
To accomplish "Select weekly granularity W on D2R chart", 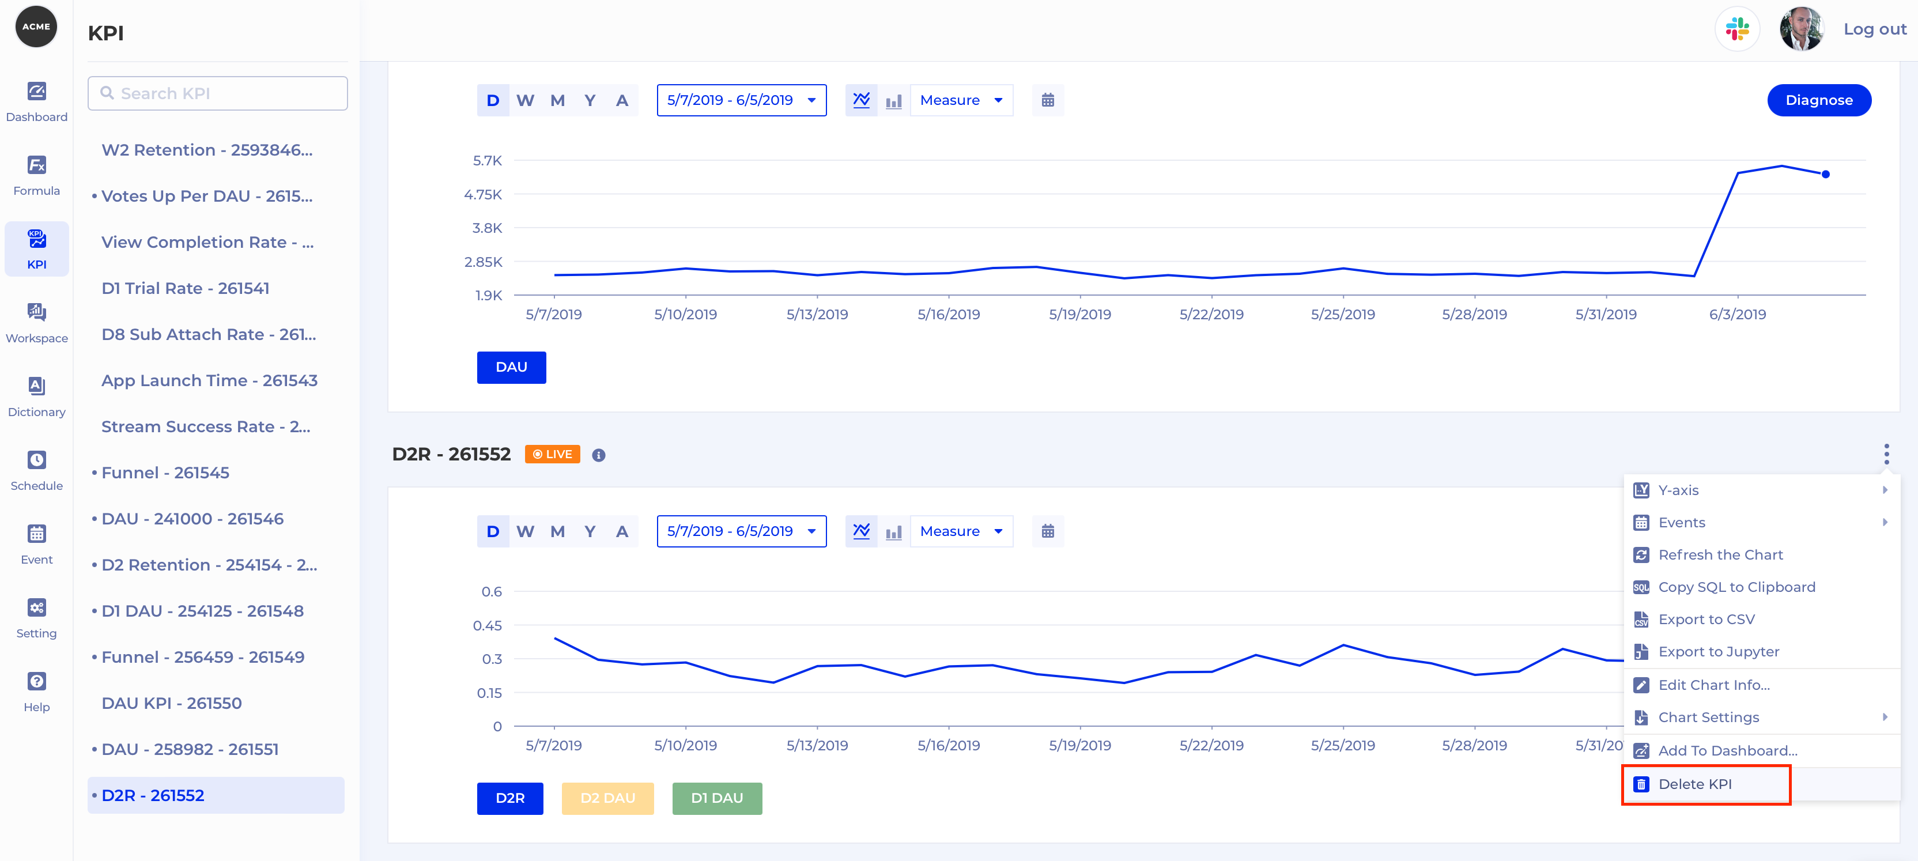I will [x=525, y=531].
